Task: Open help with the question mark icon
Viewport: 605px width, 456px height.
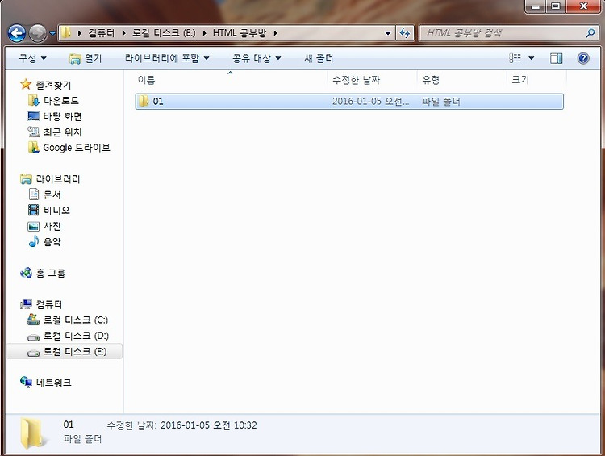Action: [583, 58]
